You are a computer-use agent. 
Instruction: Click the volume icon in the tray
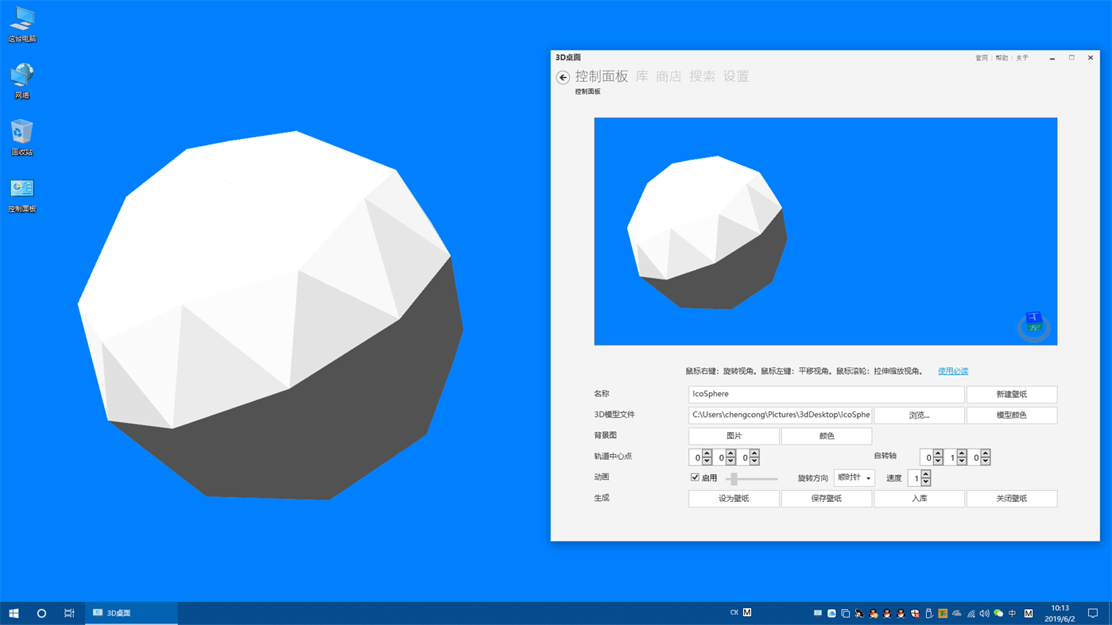pyautogui.click(x=983, y=612)
